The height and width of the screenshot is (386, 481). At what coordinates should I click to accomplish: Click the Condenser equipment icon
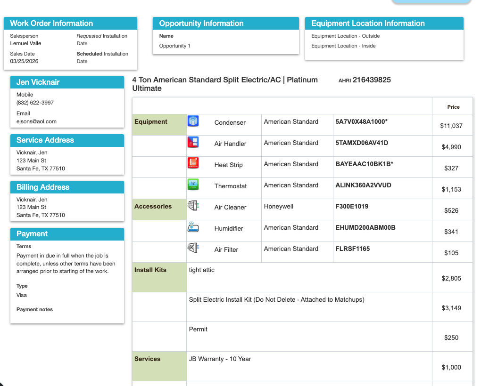click(193, 121)
